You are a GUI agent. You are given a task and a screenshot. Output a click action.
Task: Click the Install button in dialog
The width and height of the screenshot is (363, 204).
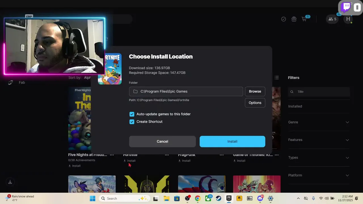[x=232, y=141]
